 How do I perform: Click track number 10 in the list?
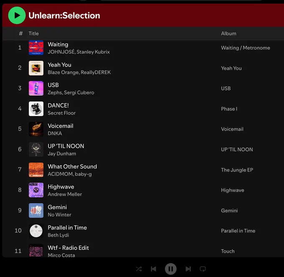[x=18, y=231]
